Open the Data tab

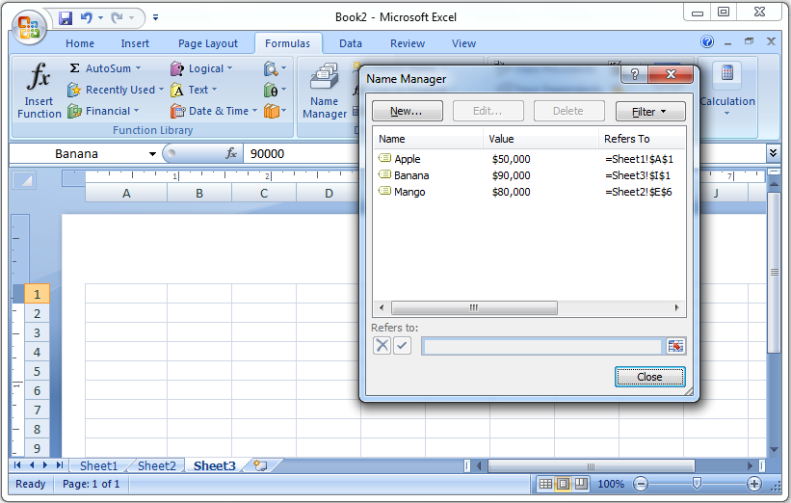[351, 44]
